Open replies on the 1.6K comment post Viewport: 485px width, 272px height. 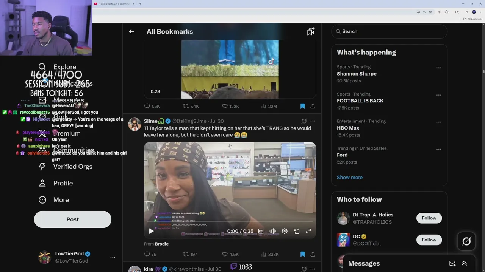click(x=152, y=107)
